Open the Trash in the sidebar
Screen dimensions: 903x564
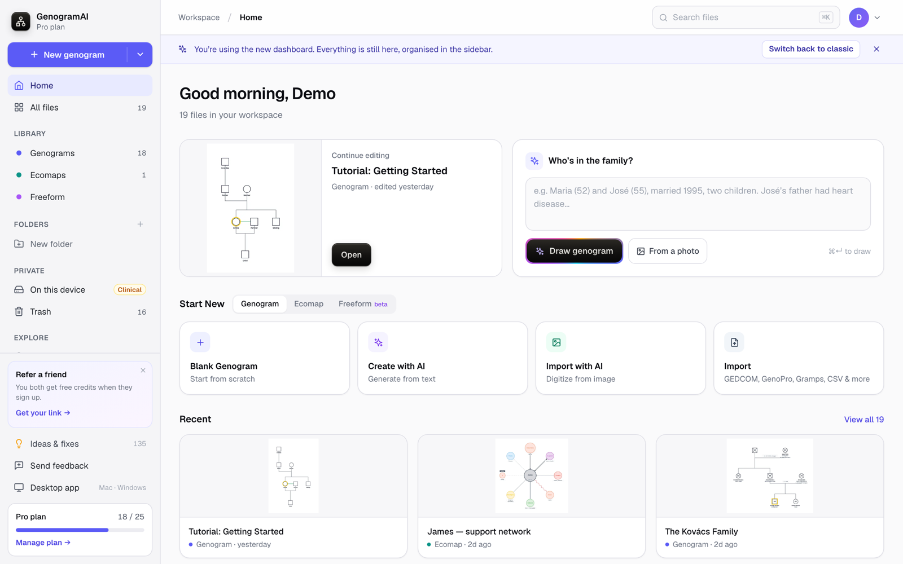coord(80,312)
